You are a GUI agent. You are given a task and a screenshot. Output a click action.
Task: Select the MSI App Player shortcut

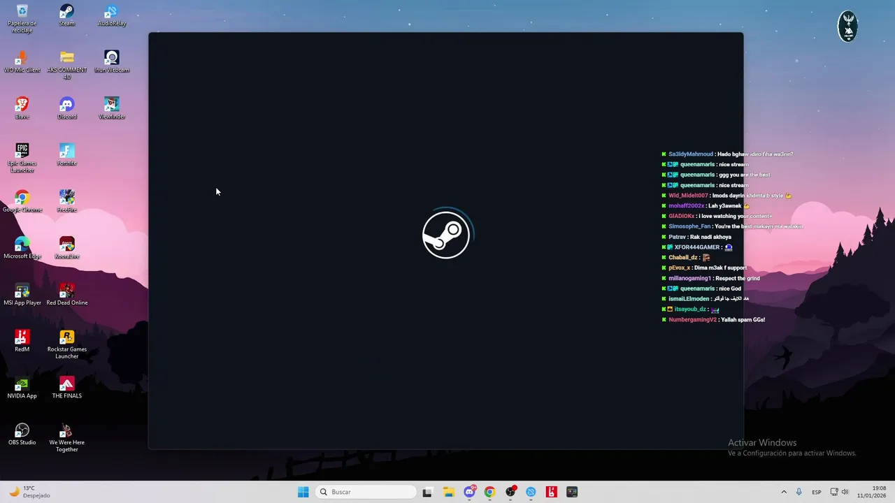pyautogui.click(x=22, y=294)
